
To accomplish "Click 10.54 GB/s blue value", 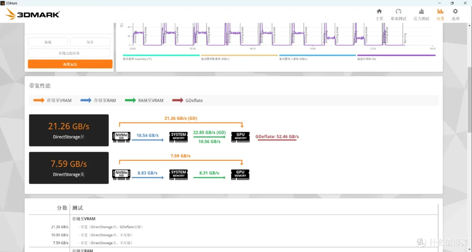I will coord(148,135).
